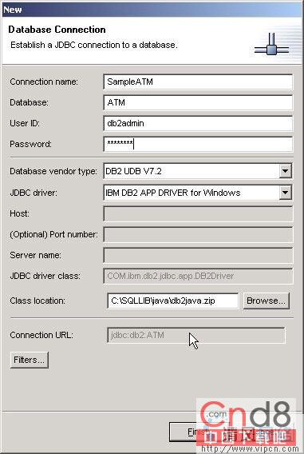The image size is (304, 454).
Task: Click the Connection name field containing SampleATM
Action: pos(198,82)
